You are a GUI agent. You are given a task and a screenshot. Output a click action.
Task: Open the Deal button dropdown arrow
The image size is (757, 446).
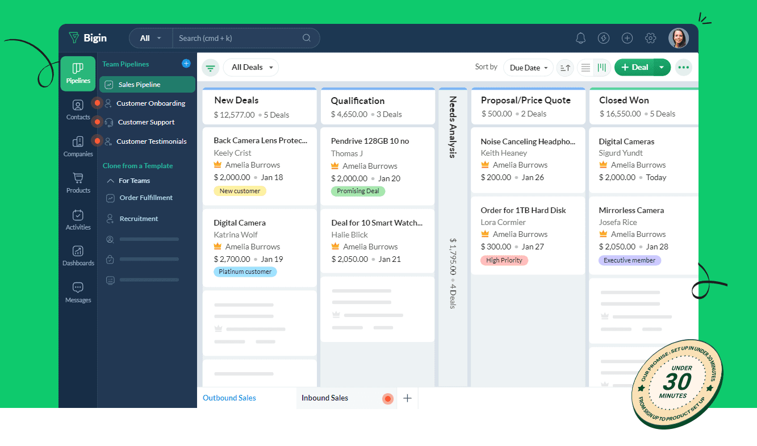[x=662, y=68]
